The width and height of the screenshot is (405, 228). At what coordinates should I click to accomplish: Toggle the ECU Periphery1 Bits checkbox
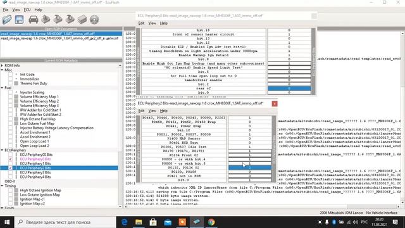[10, 163]
